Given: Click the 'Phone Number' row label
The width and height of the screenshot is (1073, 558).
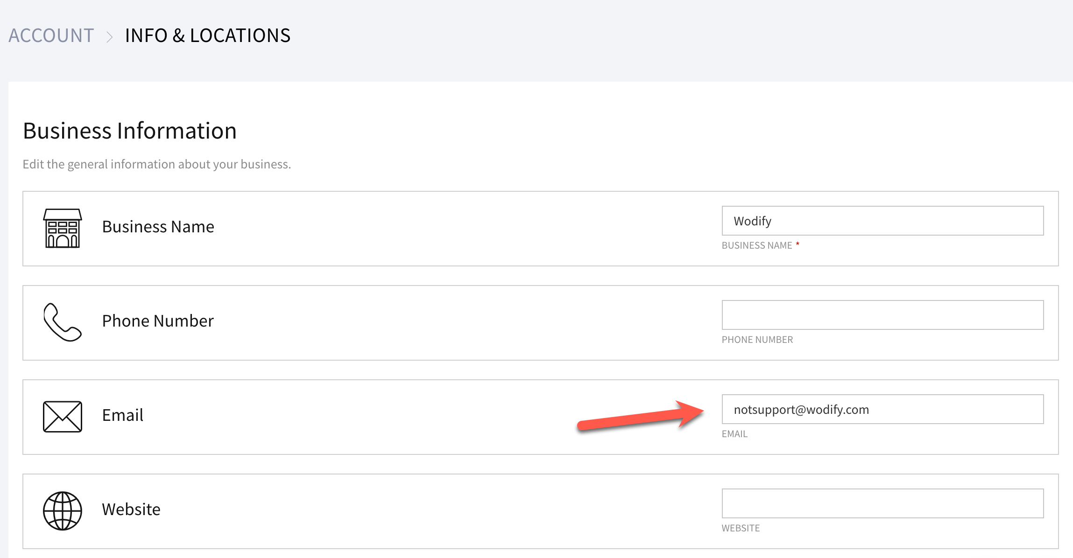Looking at the screenshot, I should pyautogui.click(x=158, y=321).
